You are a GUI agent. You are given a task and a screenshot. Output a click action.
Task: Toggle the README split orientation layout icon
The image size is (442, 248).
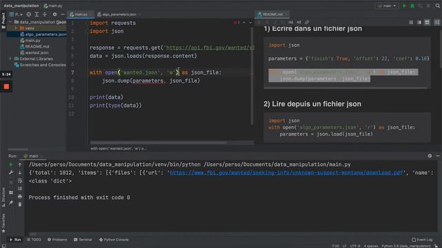tap(436, 22)
